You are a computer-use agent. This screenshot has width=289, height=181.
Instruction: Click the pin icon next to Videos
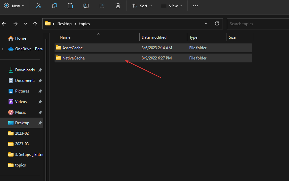click(40, 102)
